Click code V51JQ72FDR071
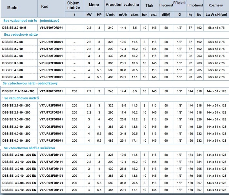 click(x=51, y=63)
